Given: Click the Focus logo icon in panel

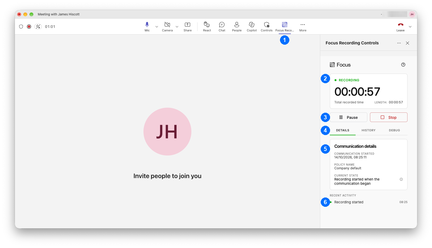Looking at the screenshot, I should pyautogui.click(x=332, y=65).
